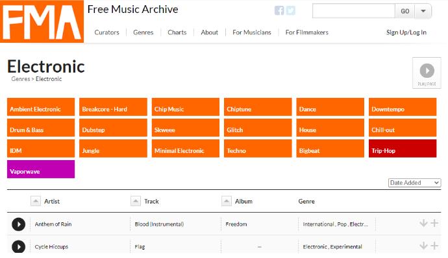Select the Skweee subgenre
The image size is (448, 258).
click(186, 128)
